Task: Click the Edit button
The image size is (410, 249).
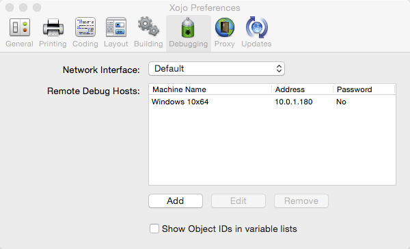Action: [x=238, y=201]
